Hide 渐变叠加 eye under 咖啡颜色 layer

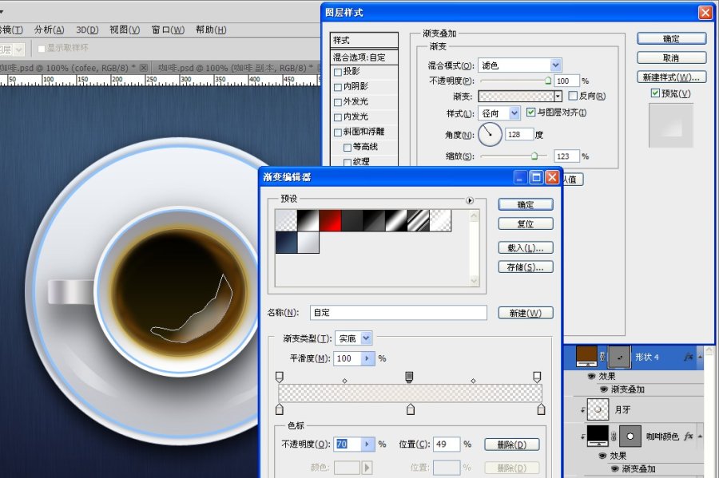click(x=614, y=468)
